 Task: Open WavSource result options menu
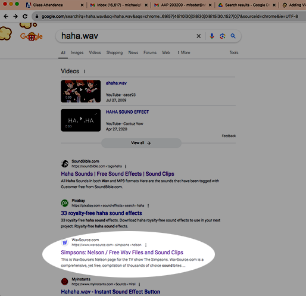click(x=146, y=245)
